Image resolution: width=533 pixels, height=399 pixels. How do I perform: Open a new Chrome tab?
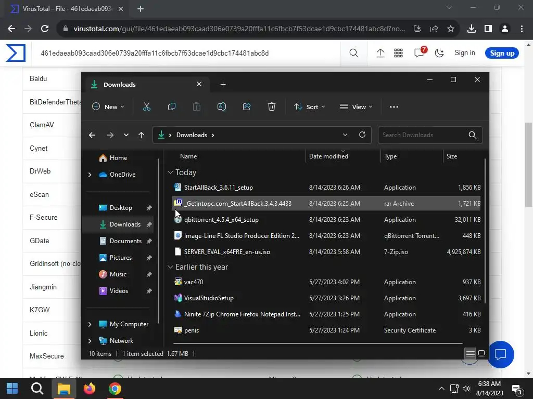point(141,9)
